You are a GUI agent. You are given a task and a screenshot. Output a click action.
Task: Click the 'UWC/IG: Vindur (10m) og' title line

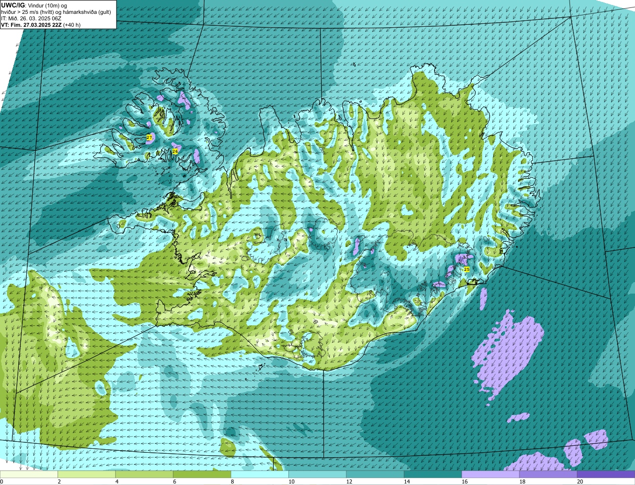34,5
